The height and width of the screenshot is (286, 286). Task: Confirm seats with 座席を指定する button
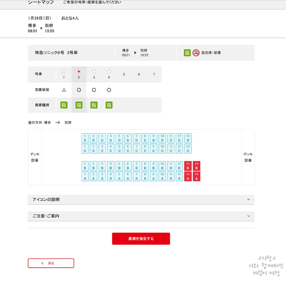tap(141, 239)
